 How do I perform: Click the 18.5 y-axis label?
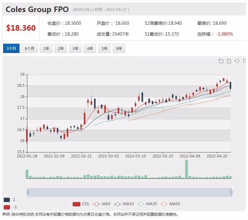(21, 86)
